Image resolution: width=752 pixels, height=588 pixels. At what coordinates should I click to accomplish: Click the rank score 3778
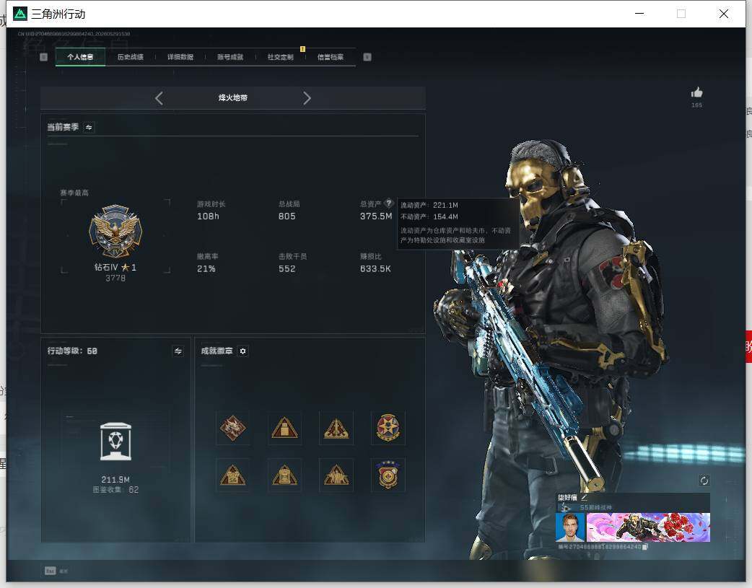click(x=115, y=278)
